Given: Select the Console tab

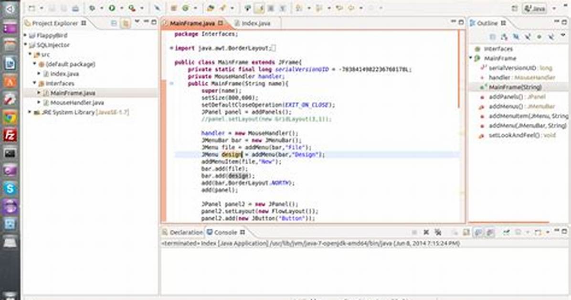Looking at the screenshot, I should click(226, 232).
